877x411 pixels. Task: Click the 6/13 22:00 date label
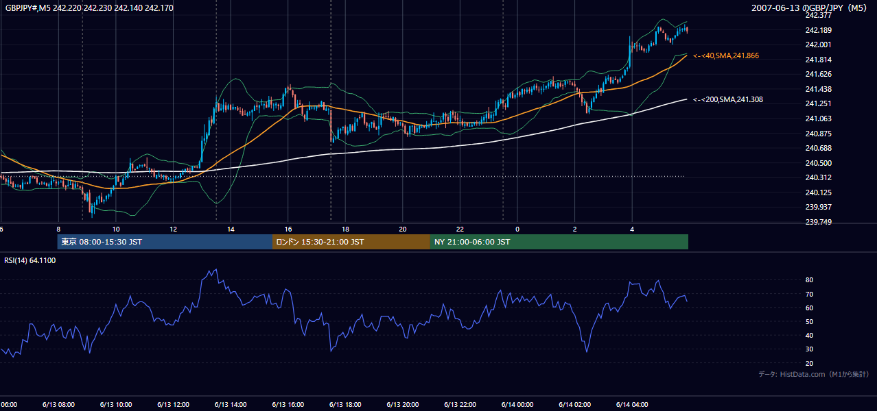point(460,405)
